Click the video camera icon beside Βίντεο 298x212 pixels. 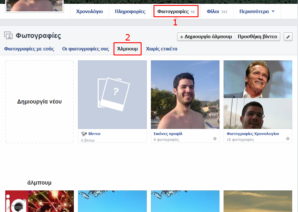pyautogui.click(x=84, y=134)
